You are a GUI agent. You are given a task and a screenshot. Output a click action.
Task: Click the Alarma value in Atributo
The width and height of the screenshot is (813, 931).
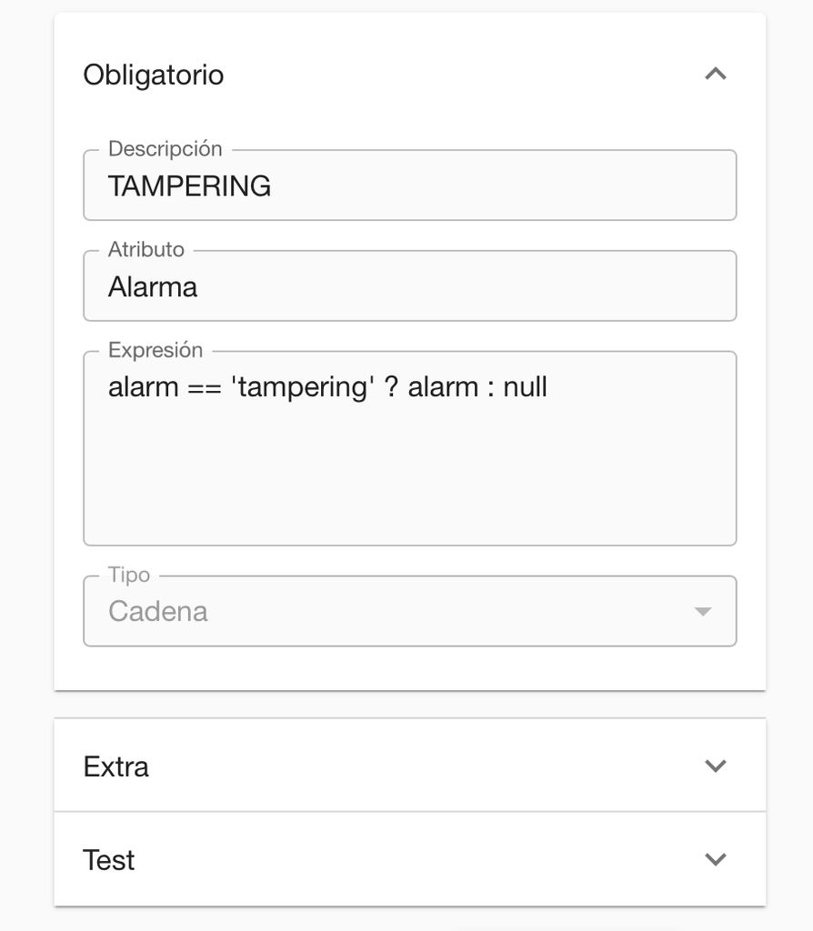coord(153,287)
